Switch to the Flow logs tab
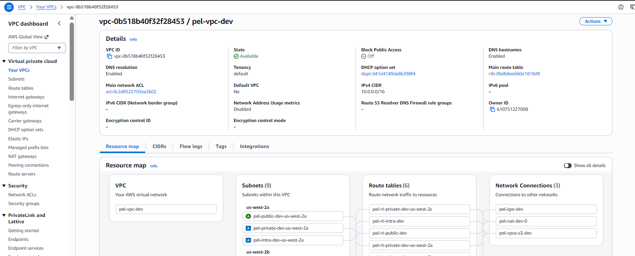The width and height of the screenshot is (635, 256). 191,146
